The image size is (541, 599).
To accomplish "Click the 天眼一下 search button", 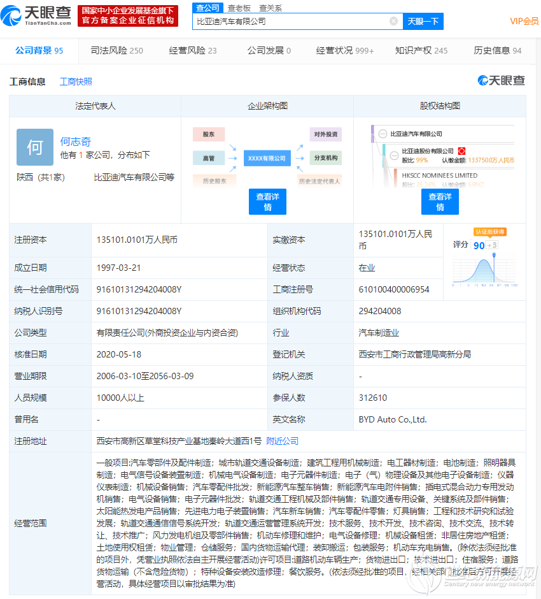I will [x=423, y=22].
